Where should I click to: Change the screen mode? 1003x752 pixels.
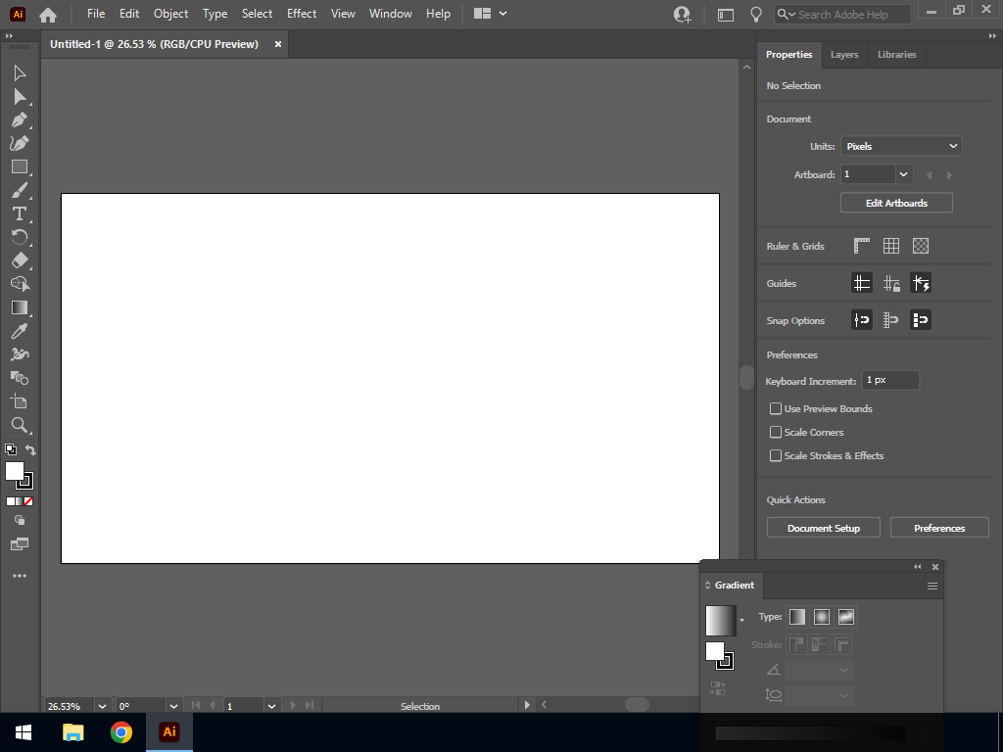click(x=20, y=544)
